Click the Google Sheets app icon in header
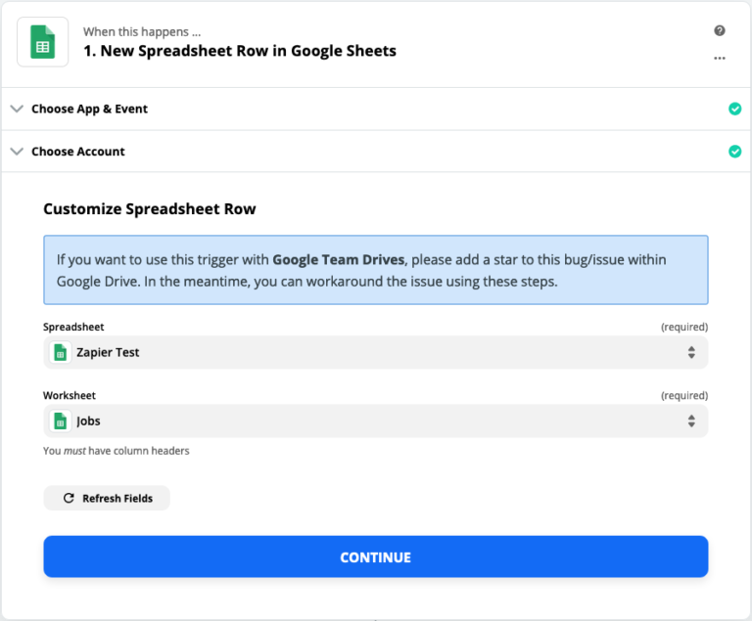Viewport: 752px width, 621px height. (43, 42)
